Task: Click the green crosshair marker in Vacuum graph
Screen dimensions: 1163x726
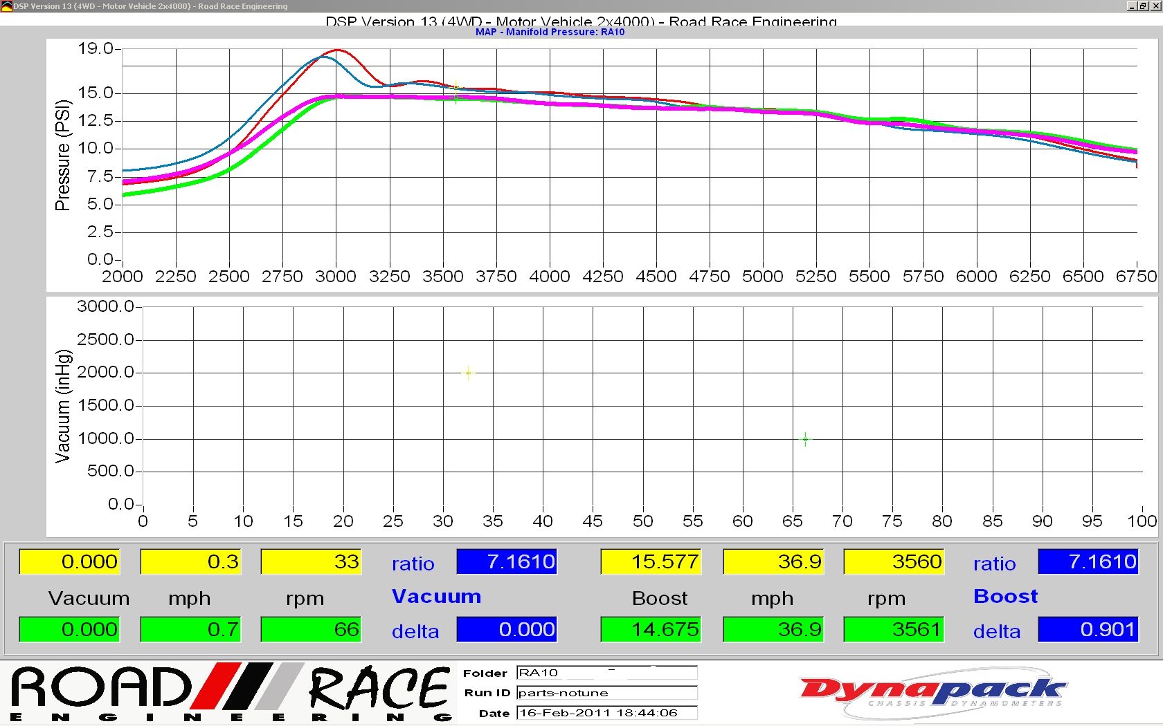Action: [805, 439]
